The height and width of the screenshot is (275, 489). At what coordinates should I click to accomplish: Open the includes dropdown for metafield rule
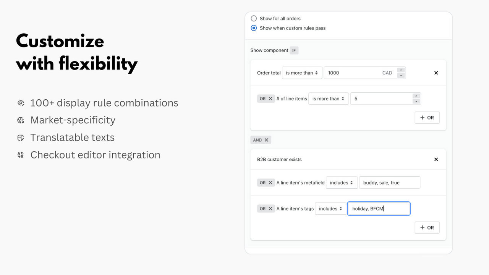pos(342,182)
